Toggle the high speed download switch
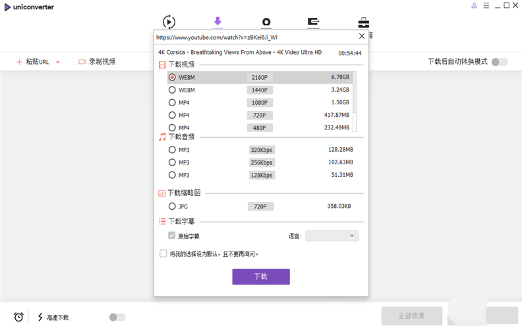The width and height of the screenshot is (522, 330). coord(117,317)
